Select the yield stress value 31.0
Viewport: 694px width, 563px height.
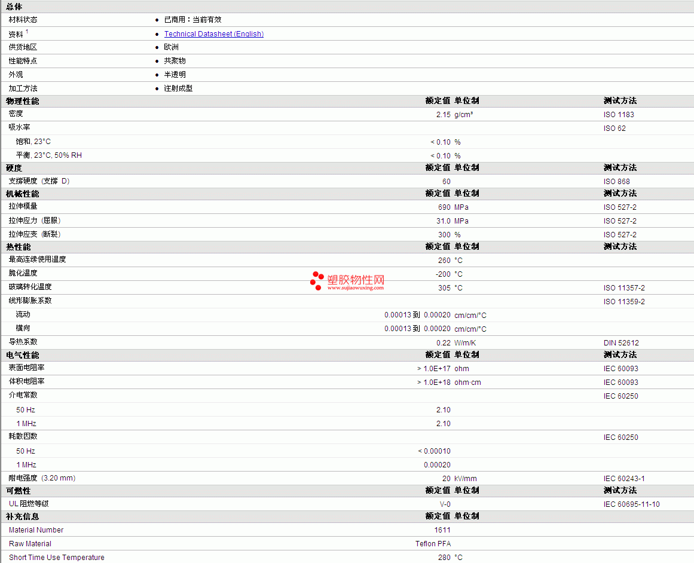(x=443, y=221)
